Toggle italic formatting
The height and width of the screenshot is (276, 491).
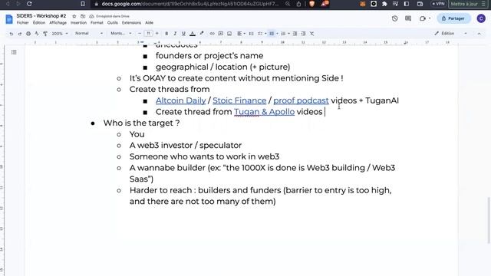click(175, 34)
